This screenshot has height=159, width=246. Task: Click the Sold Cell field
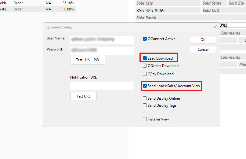pyautogui.click(x=224, y=10)
